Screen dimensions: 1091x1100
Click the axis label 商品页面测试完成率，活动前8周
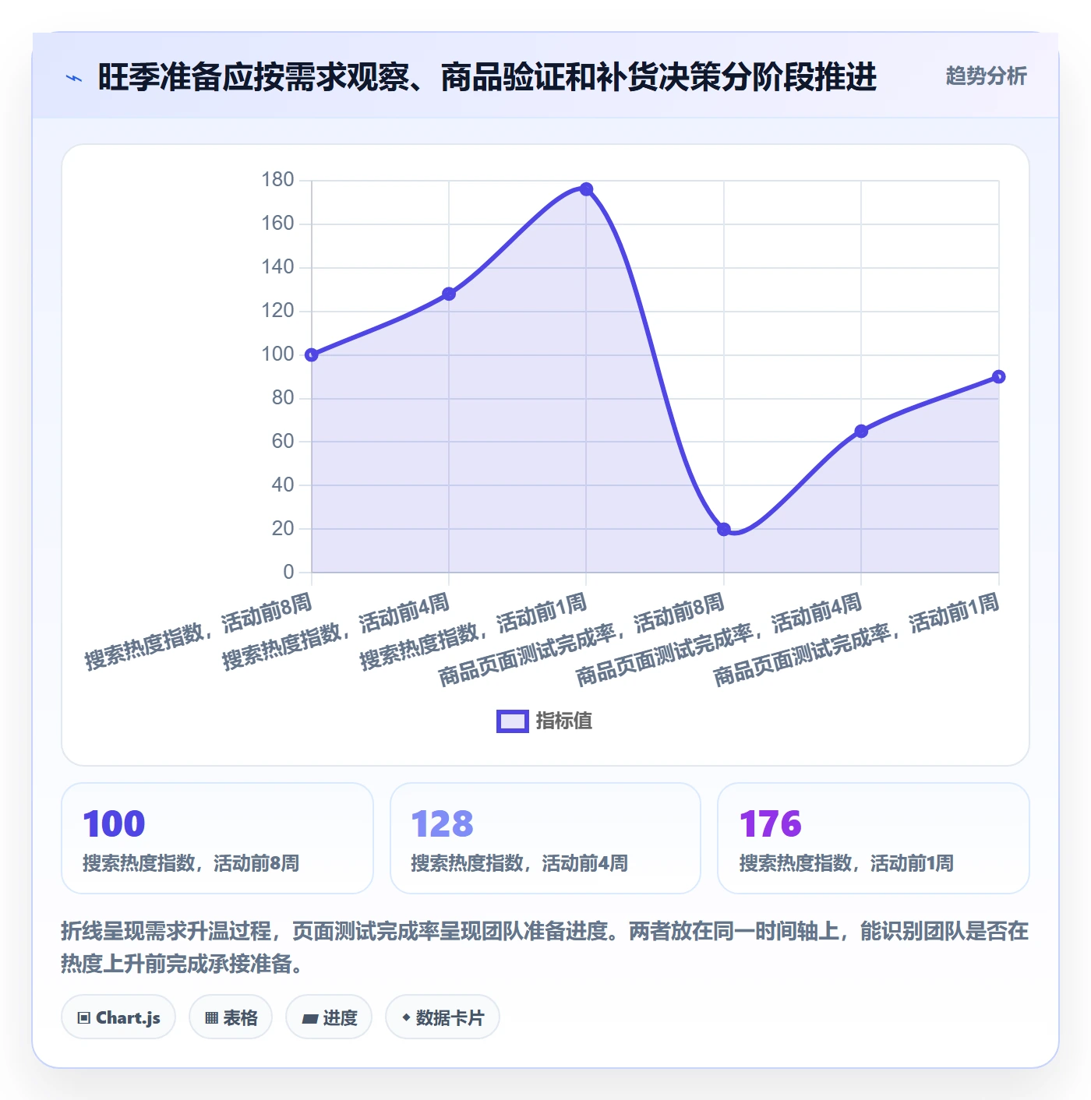click(581, 640)
